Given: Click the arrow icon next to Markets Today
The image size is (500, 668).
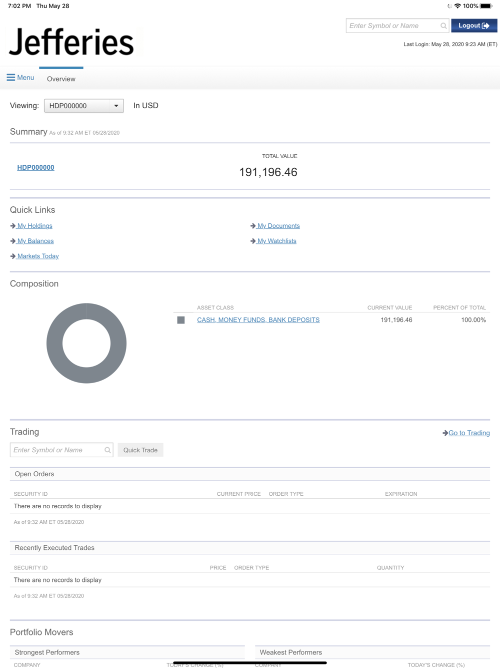Looking at the screenshot, I should click(x=13, y=256).
